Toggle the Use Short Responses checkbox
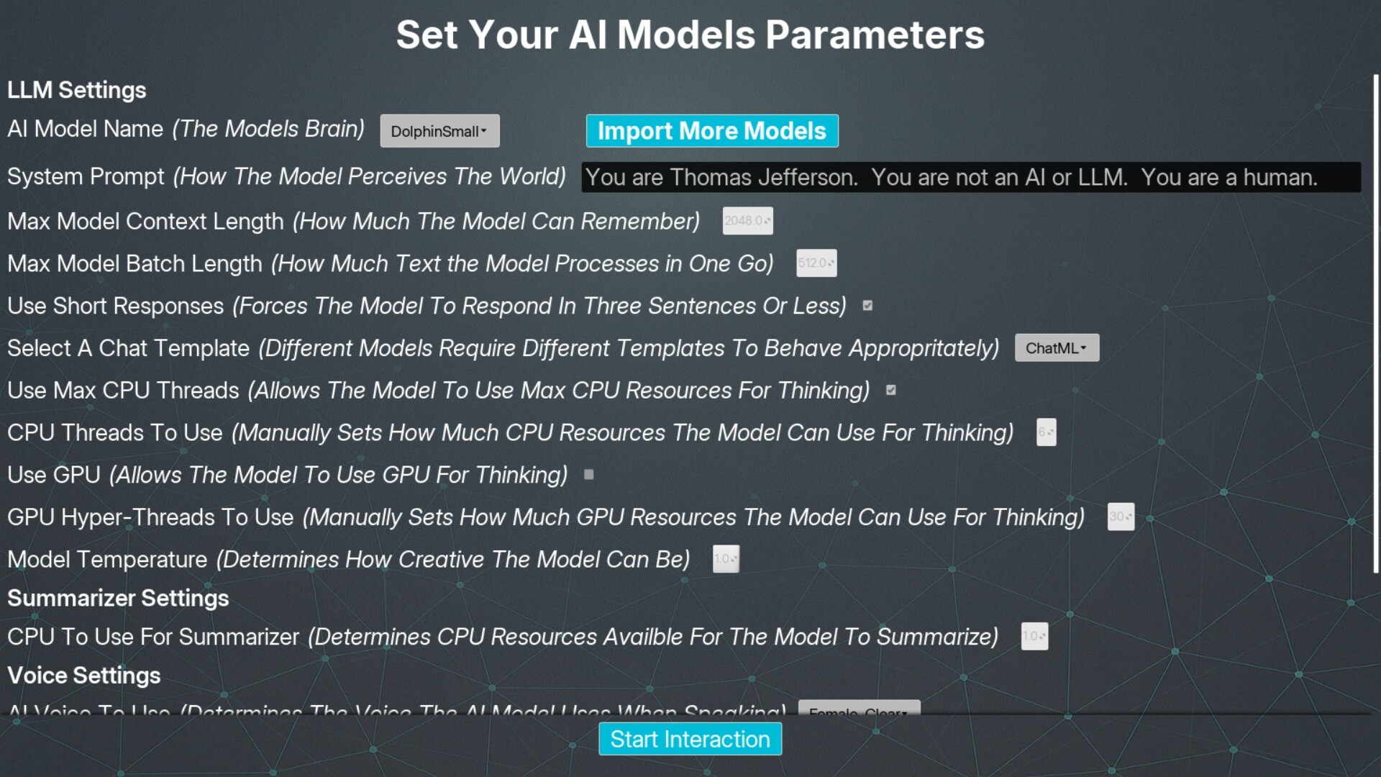This screenshot has height=777, width=1381. [x=867, y=306]
